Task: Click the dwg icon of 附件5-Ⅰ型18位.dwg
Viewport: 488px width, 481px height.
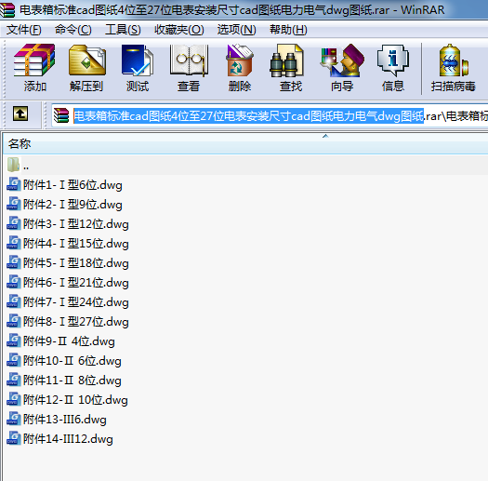Action: click(13, 262)
